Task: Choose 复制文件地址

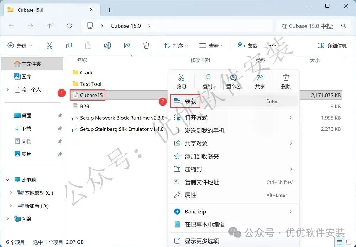Action: pos(234,182)
